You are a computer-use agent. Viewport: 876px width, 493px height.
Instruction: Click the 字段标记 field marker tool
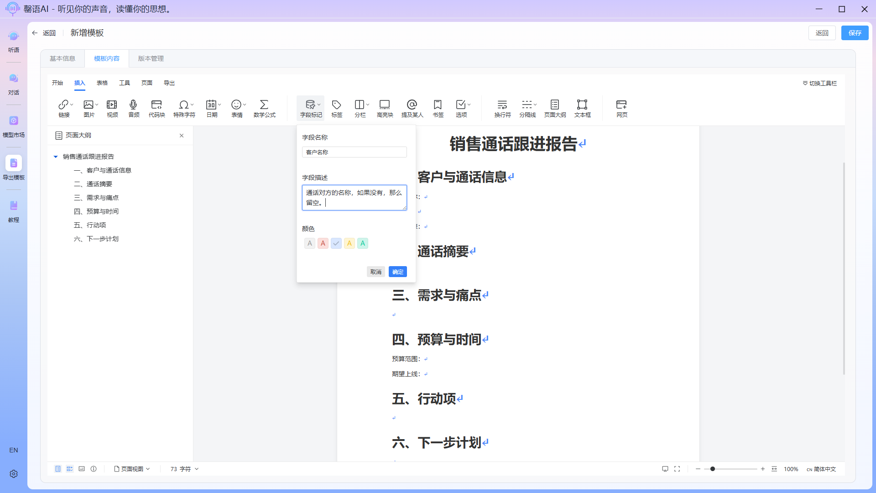311,109
